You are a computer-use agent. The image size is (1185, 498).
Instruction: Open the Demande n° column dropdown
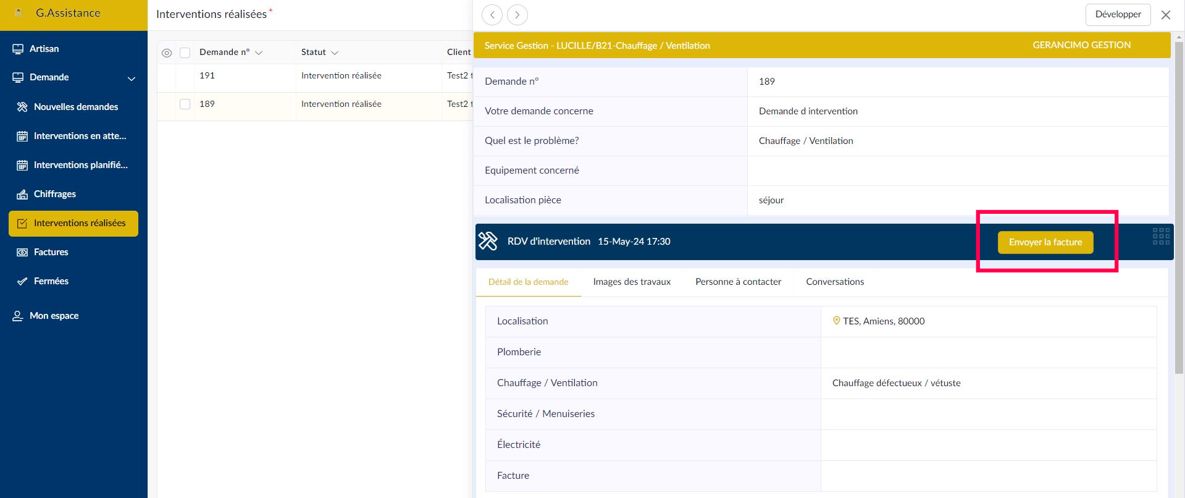coord(259,53)
